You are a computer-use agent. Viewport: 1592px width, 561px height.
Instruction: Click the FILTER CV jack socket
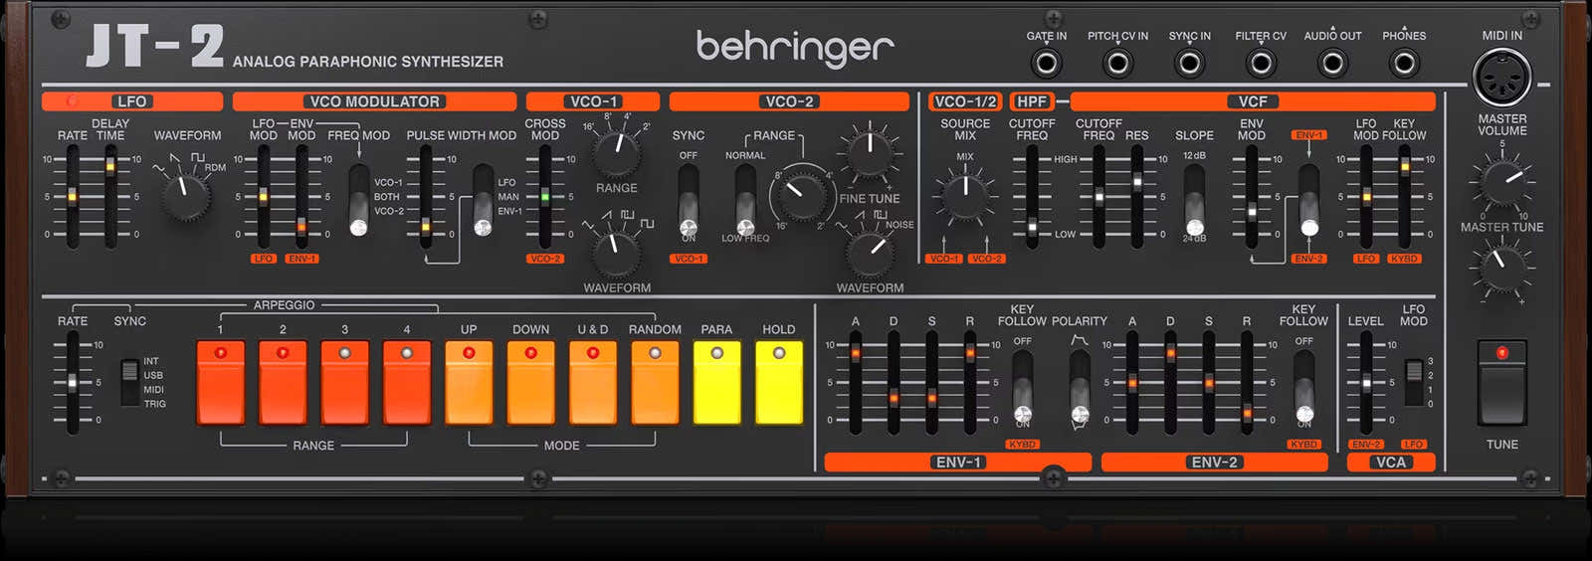click(1261, 64)
